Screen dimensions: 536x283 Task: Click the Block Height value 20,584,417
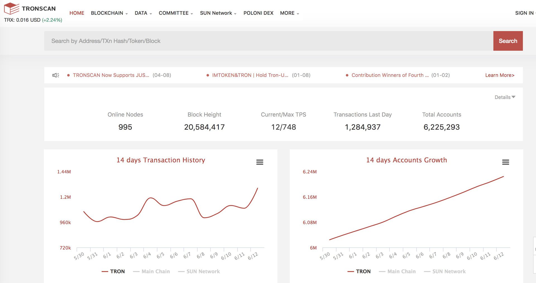coord(204,127)
